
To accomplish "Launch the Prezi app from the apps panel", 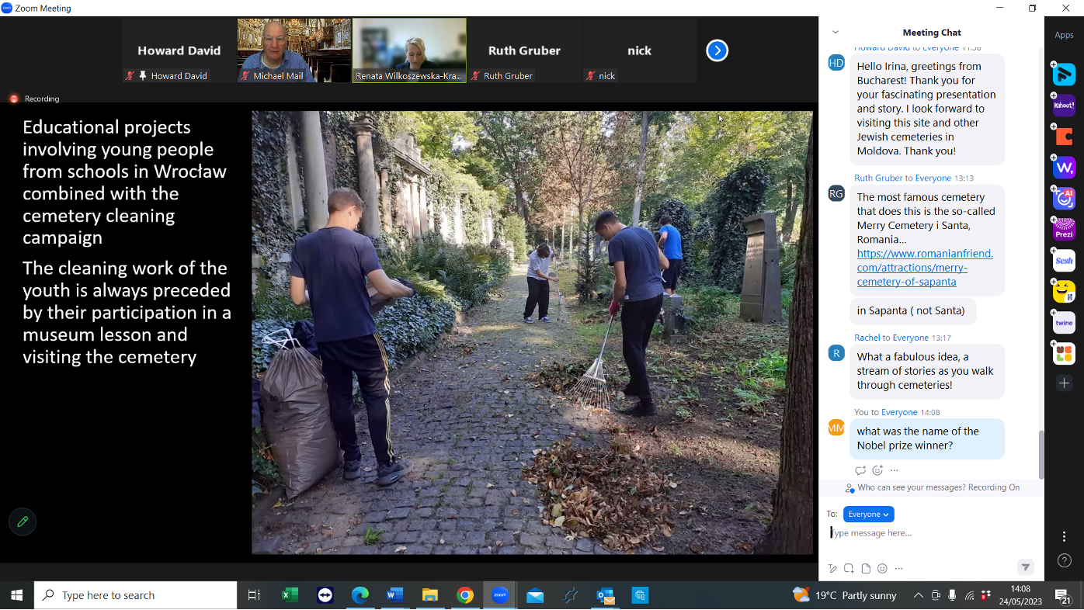I will pos(1063,229).
